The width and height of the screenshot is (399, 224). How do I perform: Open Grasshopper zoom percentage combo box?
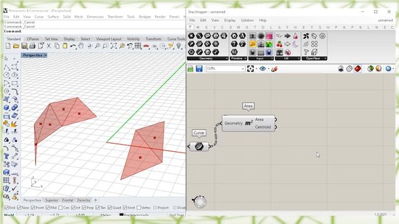pyautogui.click(x=226, y=68)
